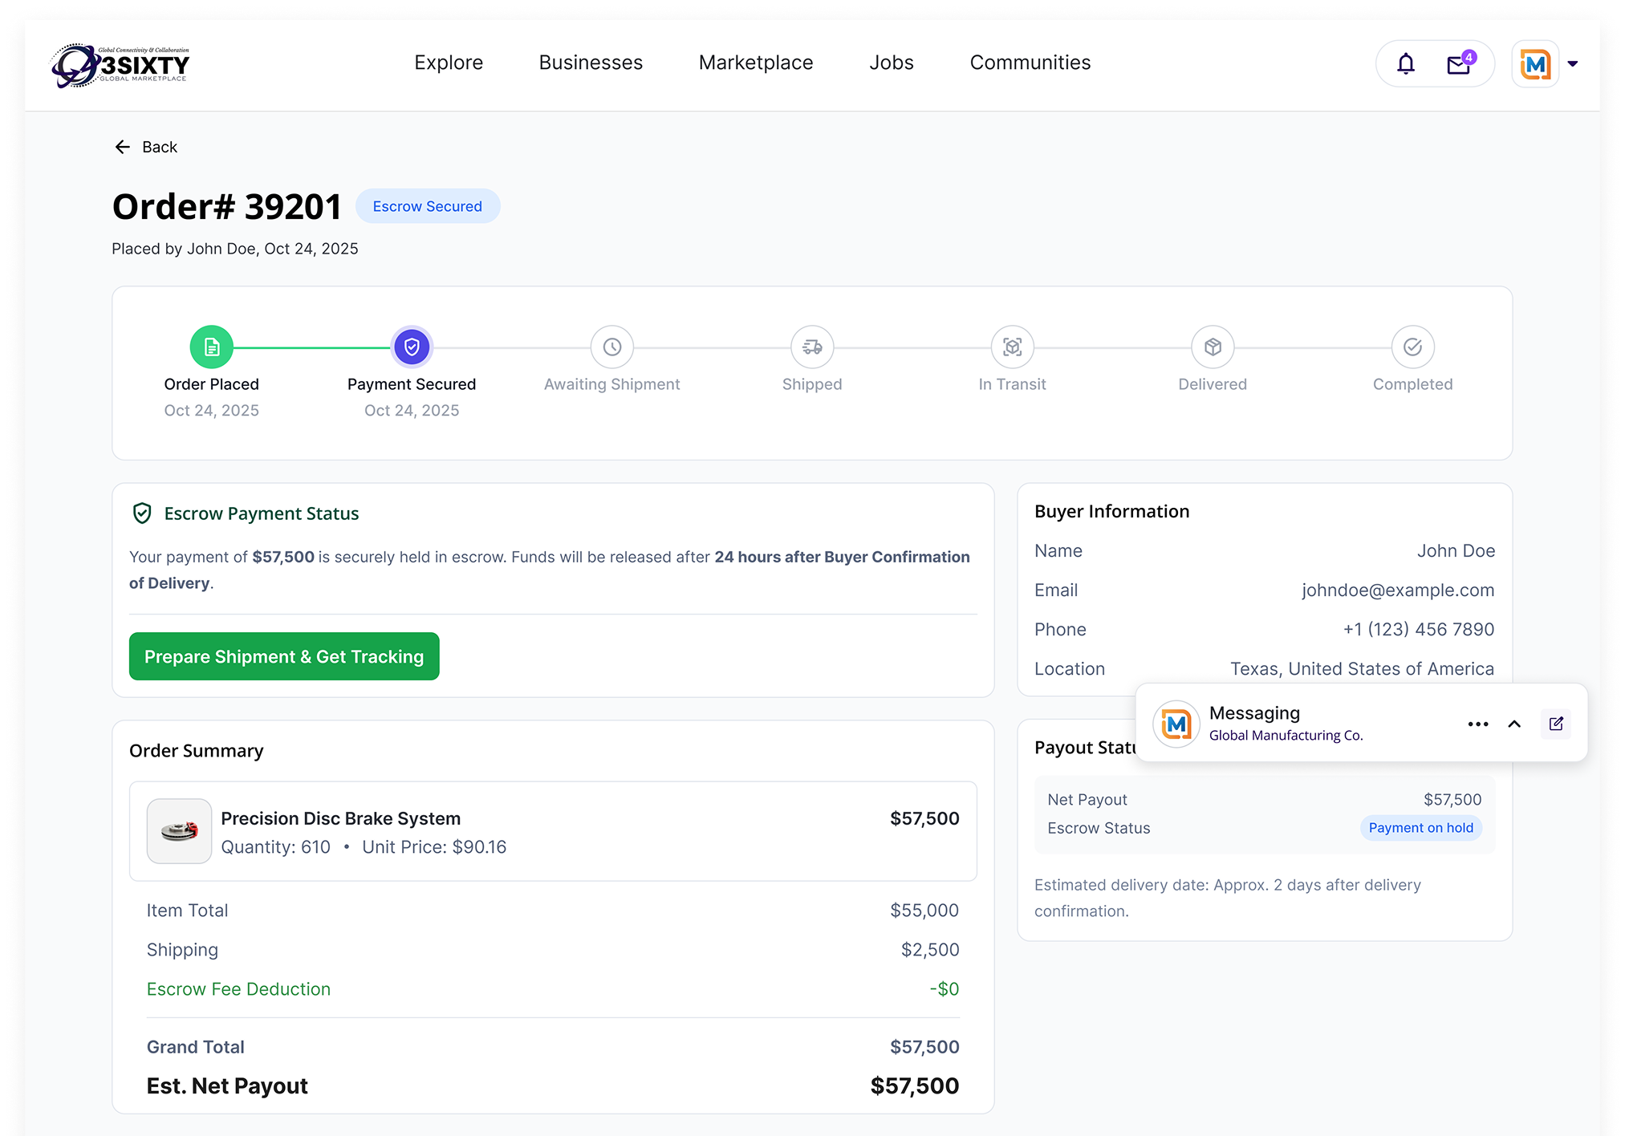
Task: Select the Payment Secured shield step icon
Action: [x=412, y=347]
